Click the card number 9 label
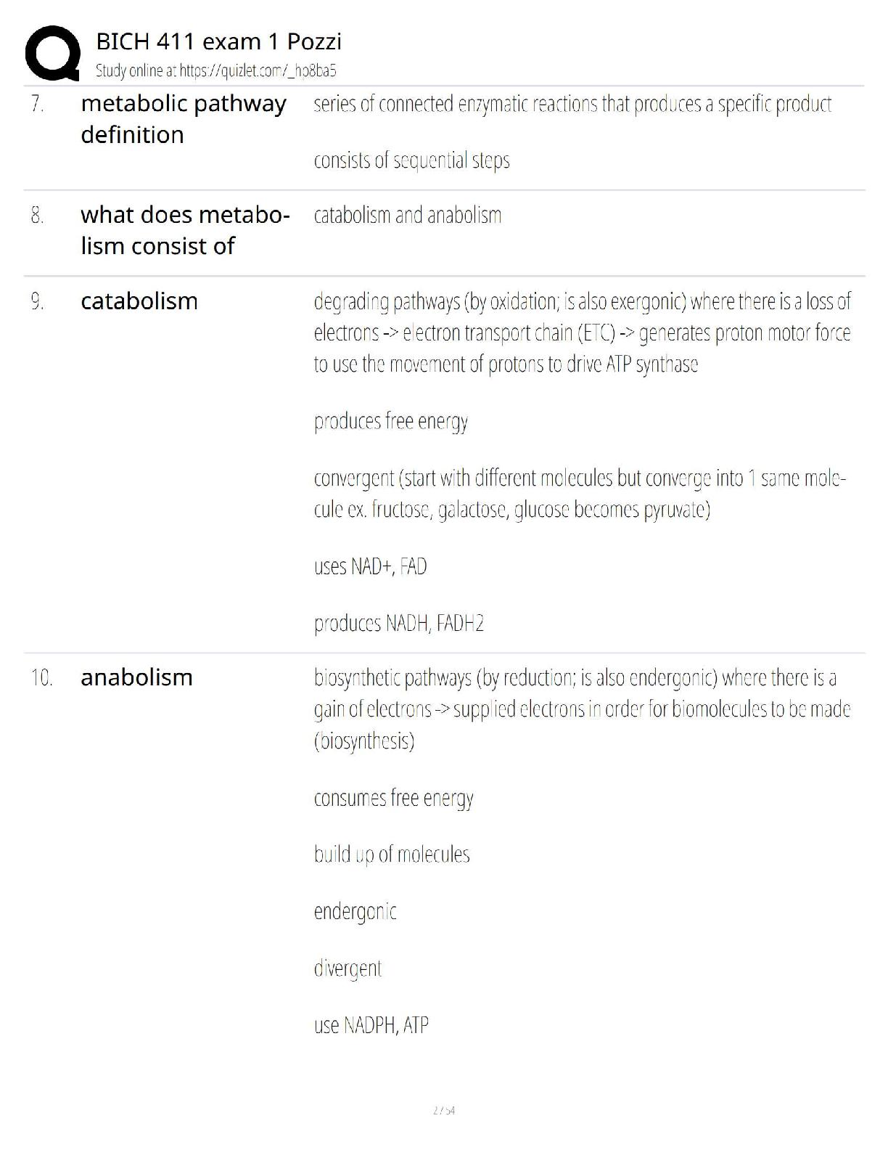The height and width of the screenshot is (1150, 888). click(x=37, y=301)
